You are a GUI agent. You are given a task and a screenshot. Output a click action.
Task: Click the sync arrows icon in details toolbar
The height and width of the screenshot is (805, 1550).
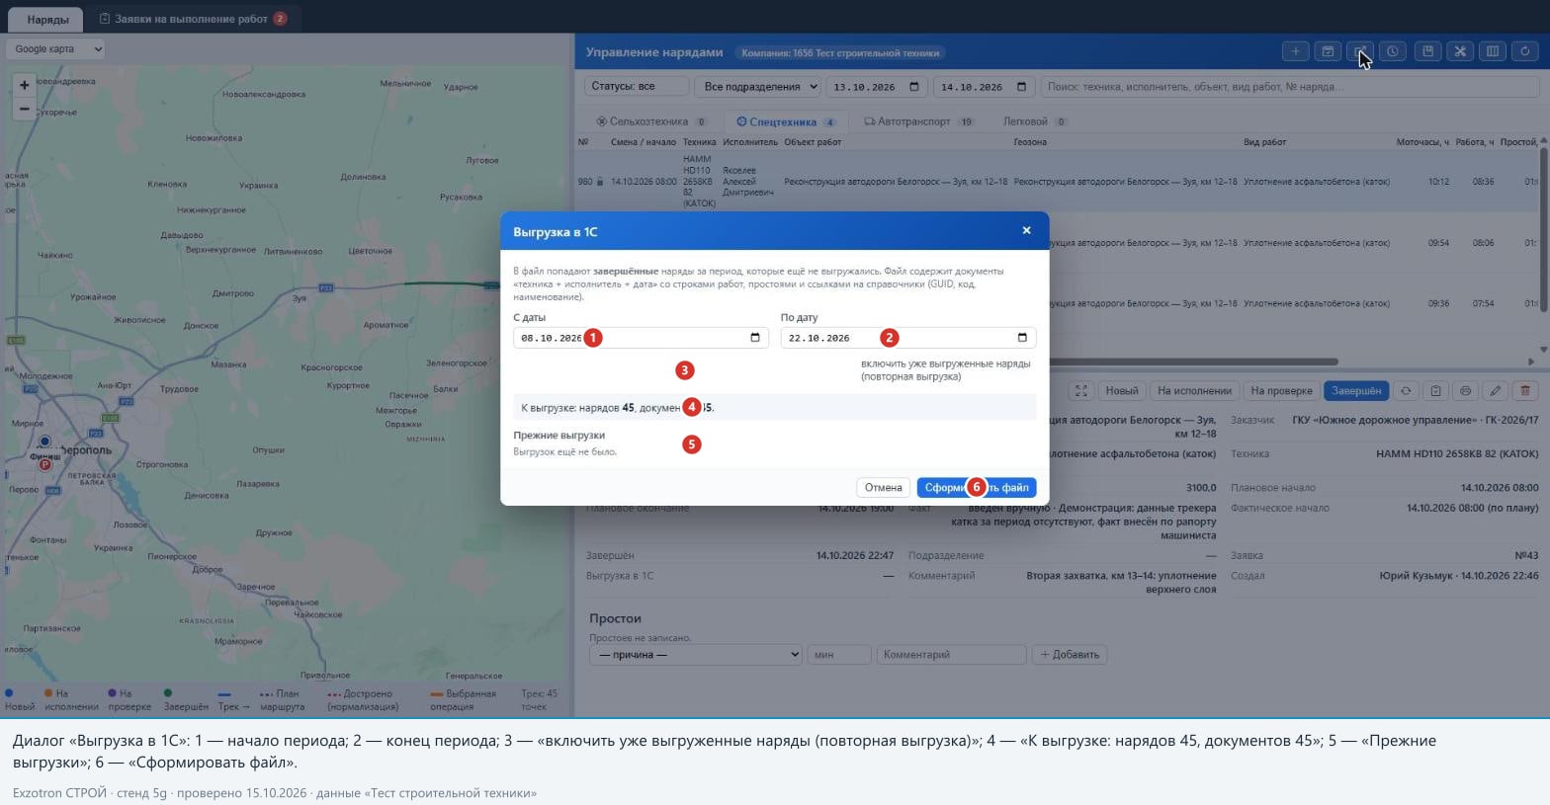point(1406,391)
